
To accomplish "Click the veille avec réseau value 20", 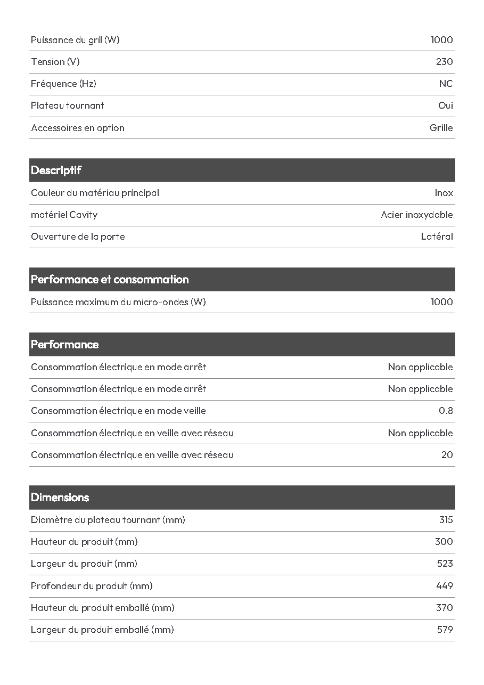I will tap(447, 455).
